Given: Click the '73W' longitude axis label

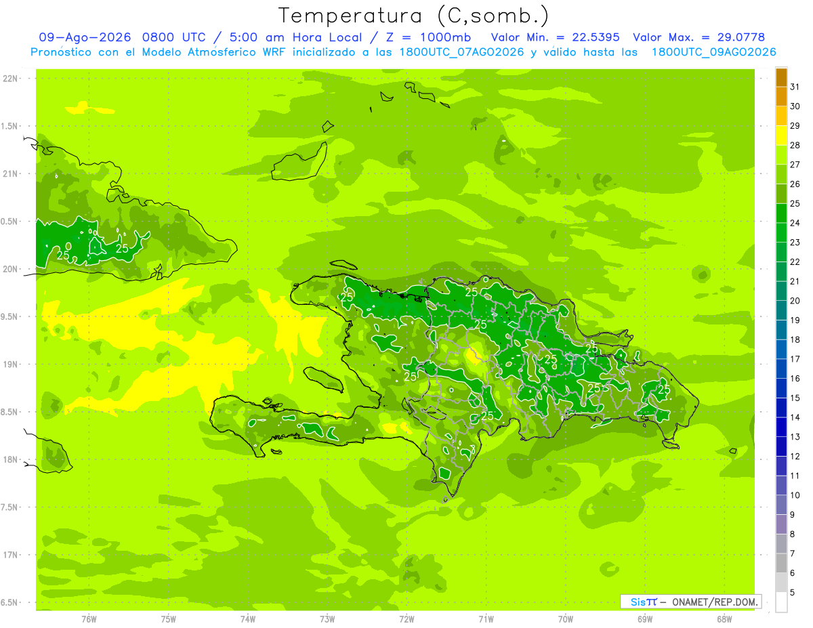Looking at the screenshot, I should pos(327,619).
